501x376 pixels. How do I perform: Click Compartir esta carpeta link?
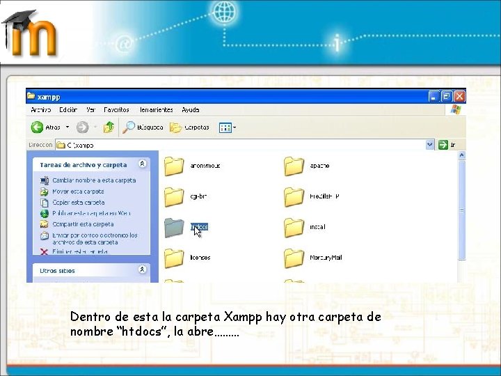pyautogui.click(x=83, y=224)
